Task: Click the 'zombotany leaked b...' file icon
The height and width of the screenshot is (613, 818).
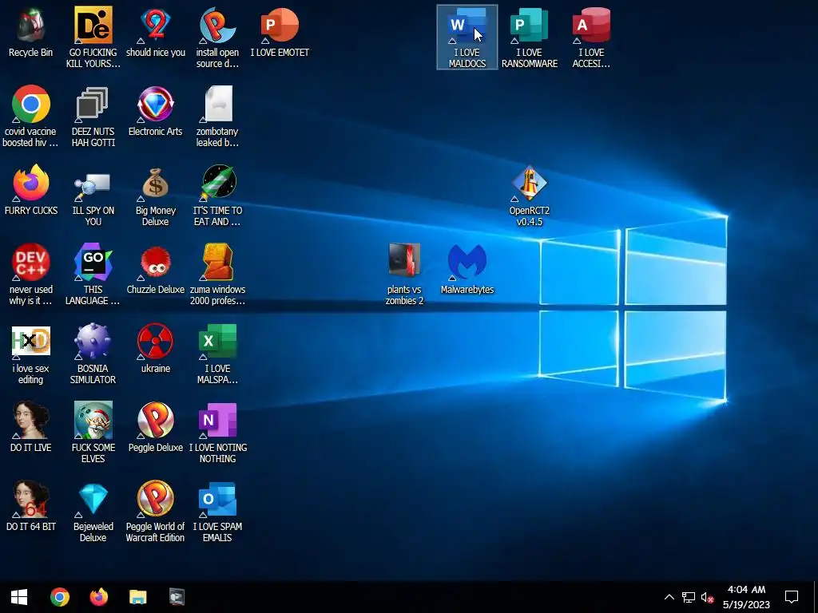Action: tap(217, 117)
